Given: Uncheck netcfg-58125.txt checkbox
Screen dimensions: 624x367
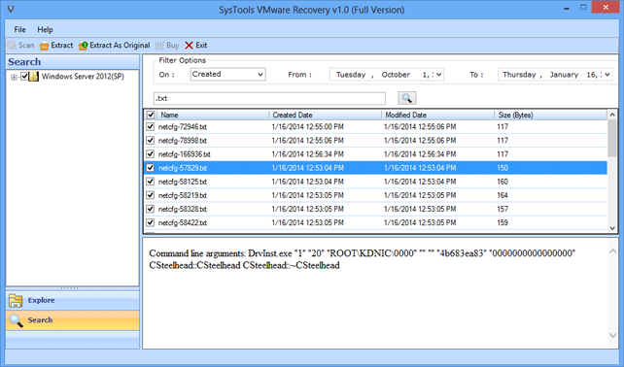Looking at the screenshot, I should click(150, 182).
